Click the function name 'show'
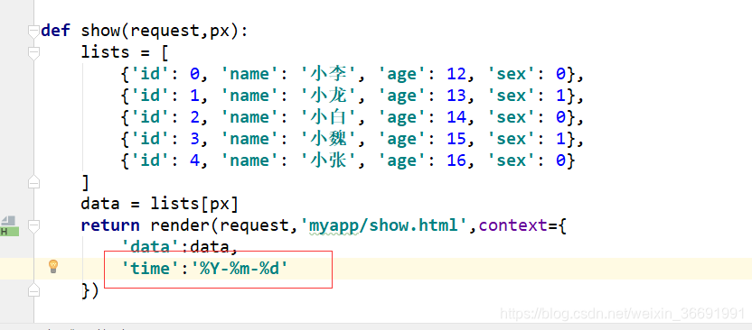The height and width of the screenshot is (330, 752). pyautogui.click(x=100, y=31)
